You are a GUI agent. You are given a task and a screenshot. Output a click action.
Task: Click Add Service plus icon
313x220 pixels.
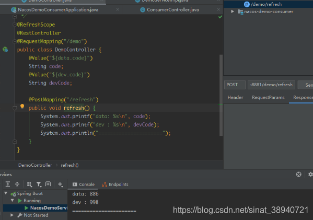click(60, 184)
